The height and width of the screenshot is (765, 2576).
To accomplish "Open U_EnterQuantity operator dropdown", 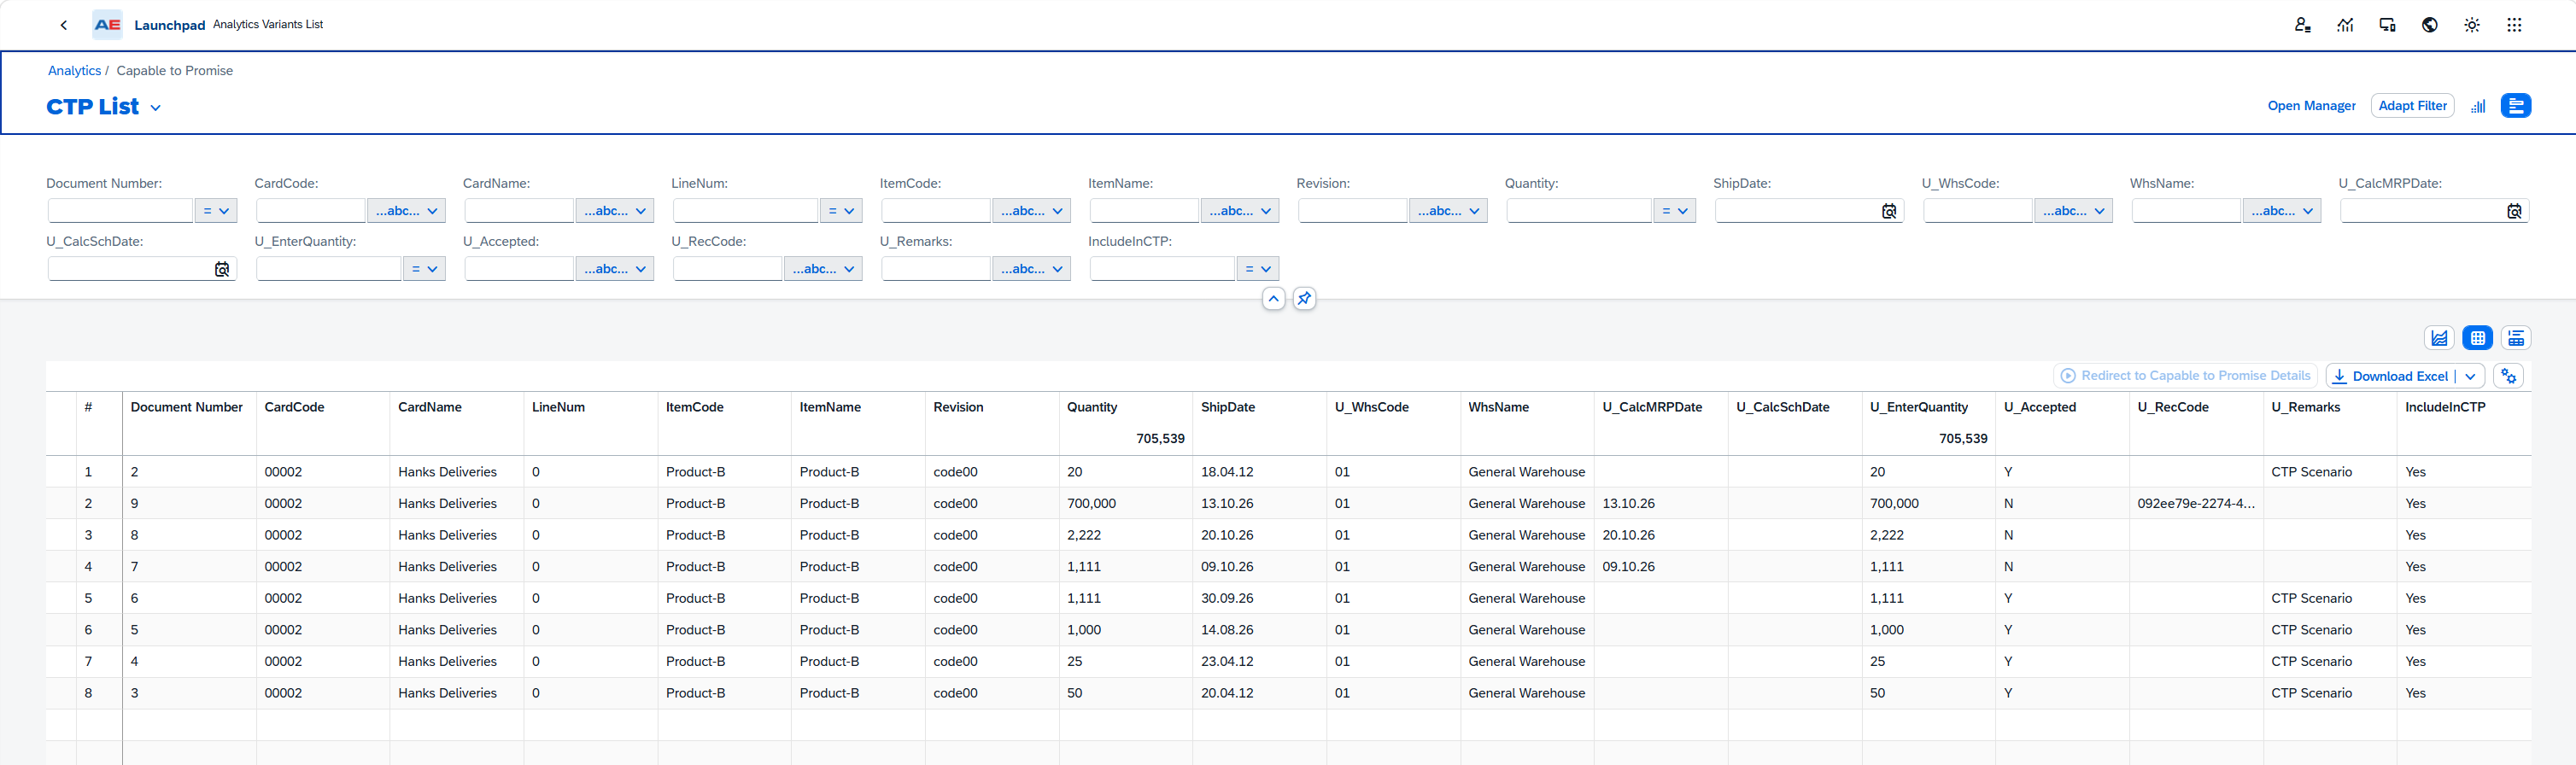I will pos(425,269).
